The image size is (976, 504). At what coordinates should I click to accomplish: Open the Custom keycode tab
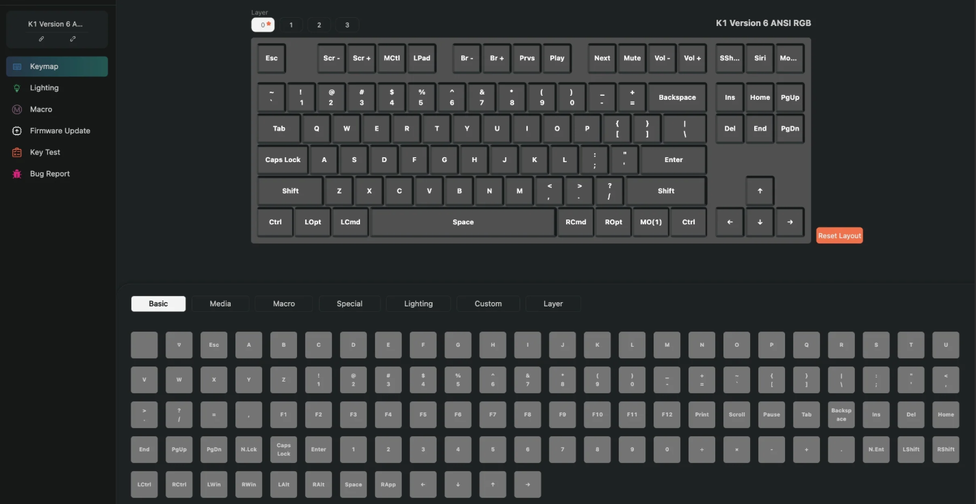(x=488, y=304)
